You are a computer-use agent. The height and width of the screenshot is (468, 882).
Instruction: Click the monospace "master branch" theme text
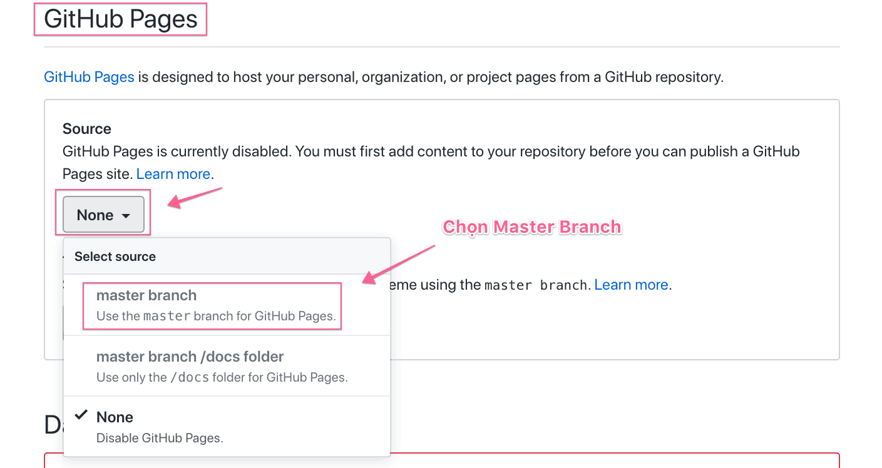click(536, 285)
